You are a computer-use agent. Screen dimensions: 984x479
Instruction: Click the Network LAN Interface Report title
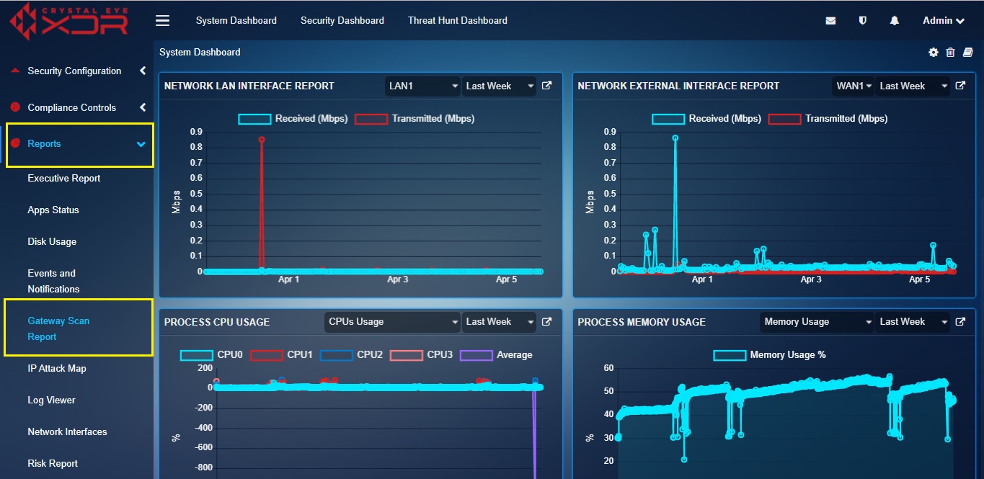(x=249, y=86)
